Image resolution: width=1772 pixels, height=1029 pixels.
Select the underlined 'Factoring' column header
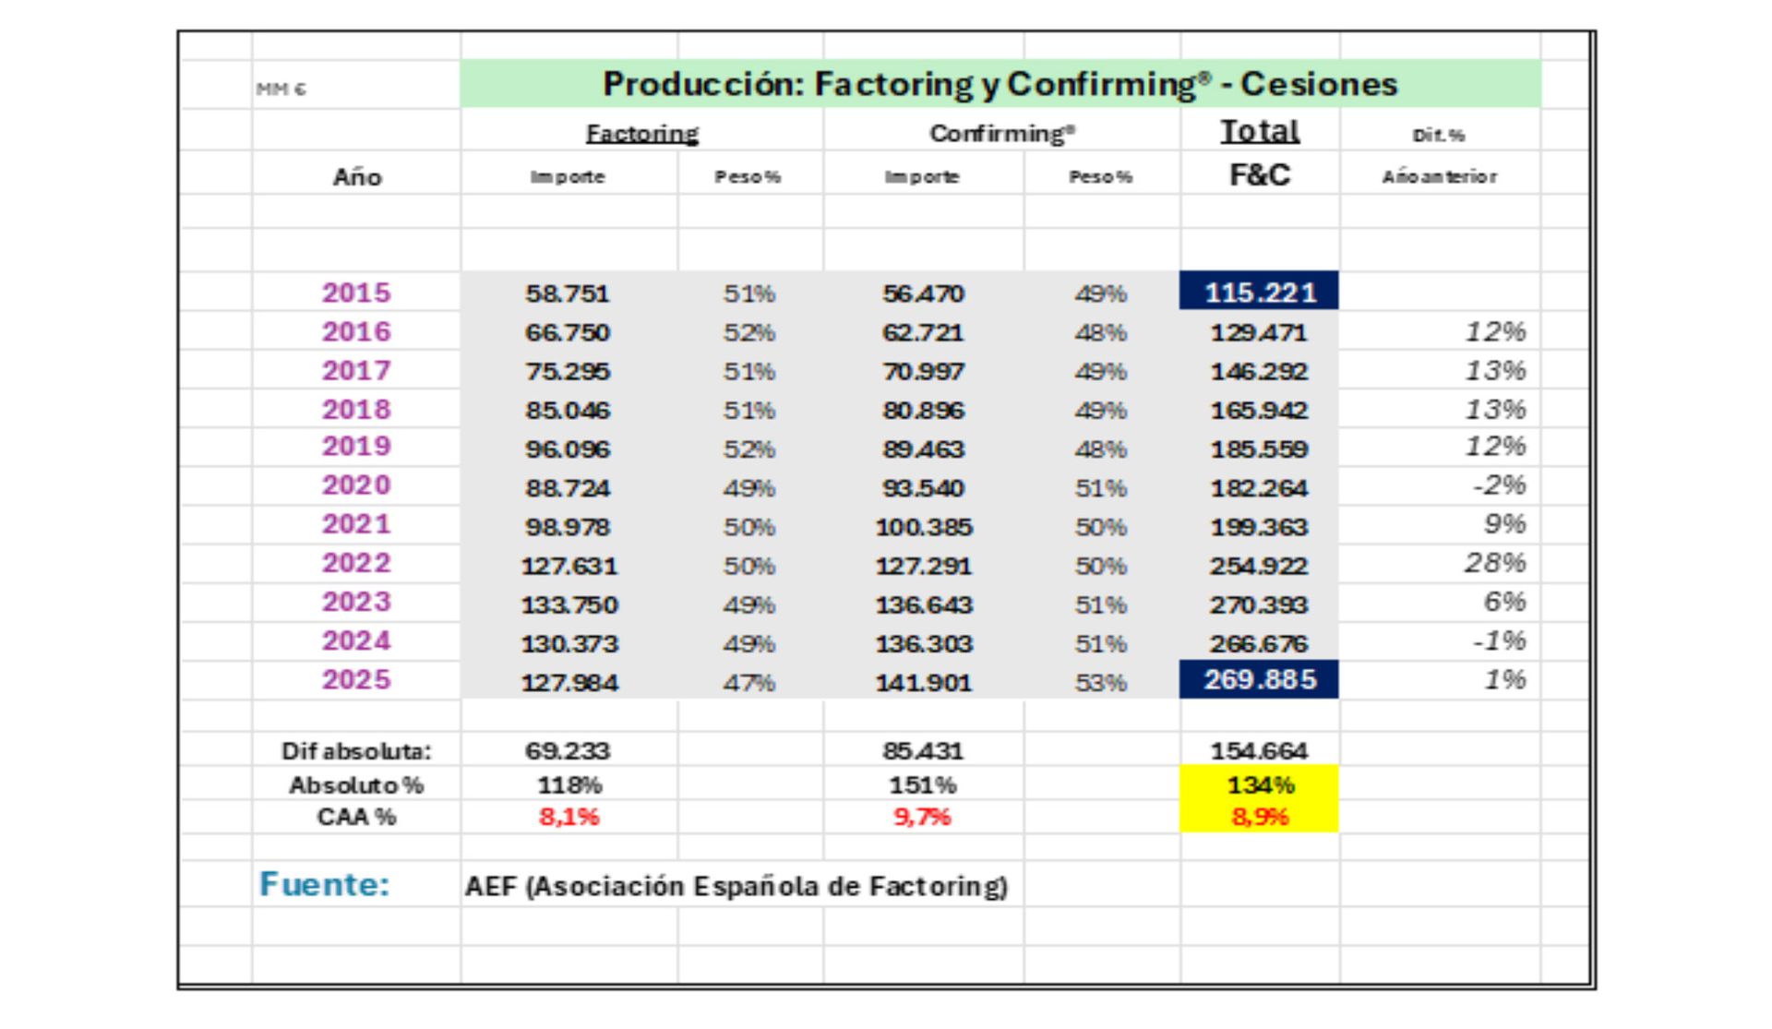[642, 134]
